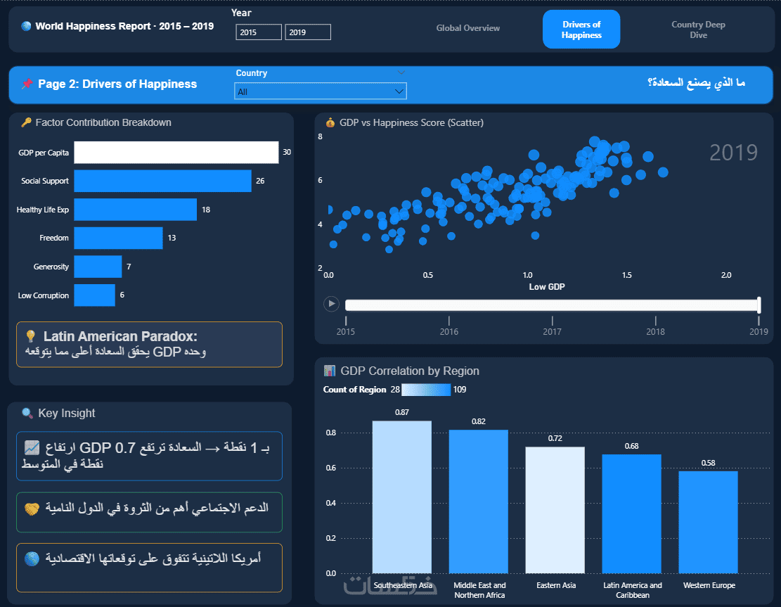Click the Southeastern Asia correlation bar

[402, 497]
